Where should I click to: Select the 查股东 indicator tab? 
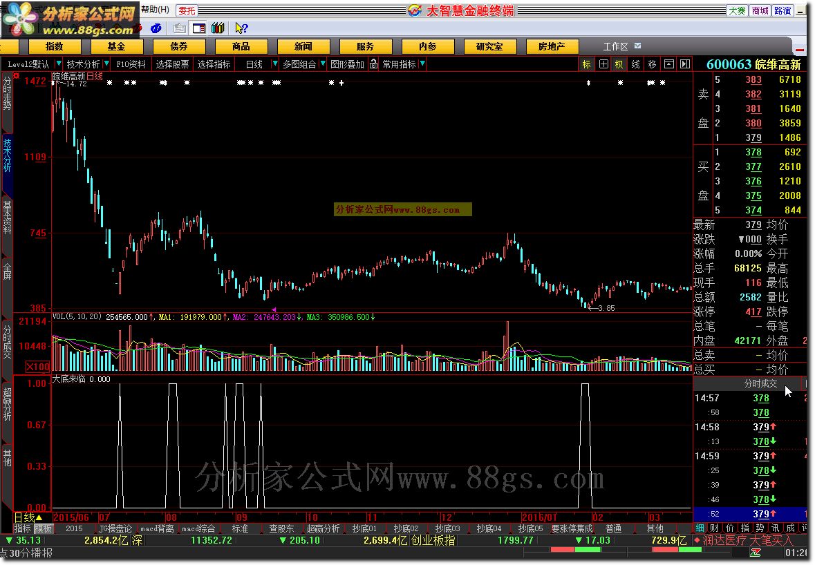tap(281, 528)
